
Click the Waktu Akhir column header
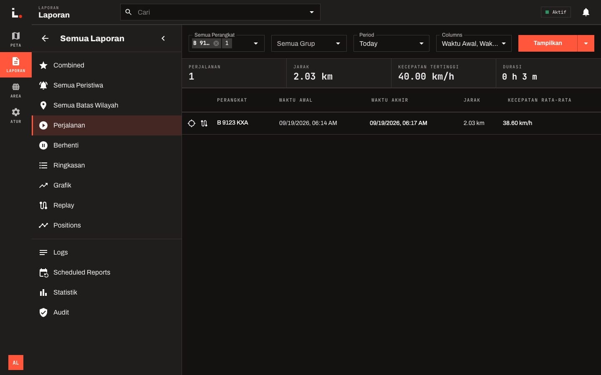[x=390, y=100]
